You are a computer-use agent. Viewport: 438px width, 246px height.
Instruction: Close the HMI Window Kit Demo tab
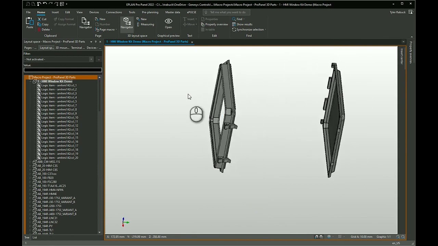coord(192,42)
